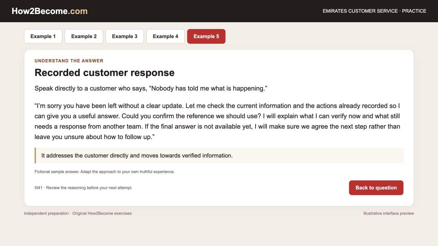The width and height of the screenshot is (438, 246).
Task: Click the Back to question button
Action: 376,188
